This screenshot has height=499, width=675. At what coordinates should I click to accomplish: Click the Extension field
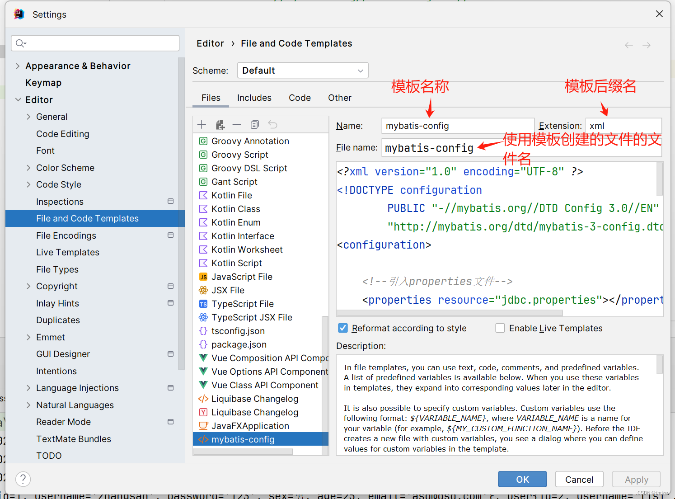pos(623,126)
